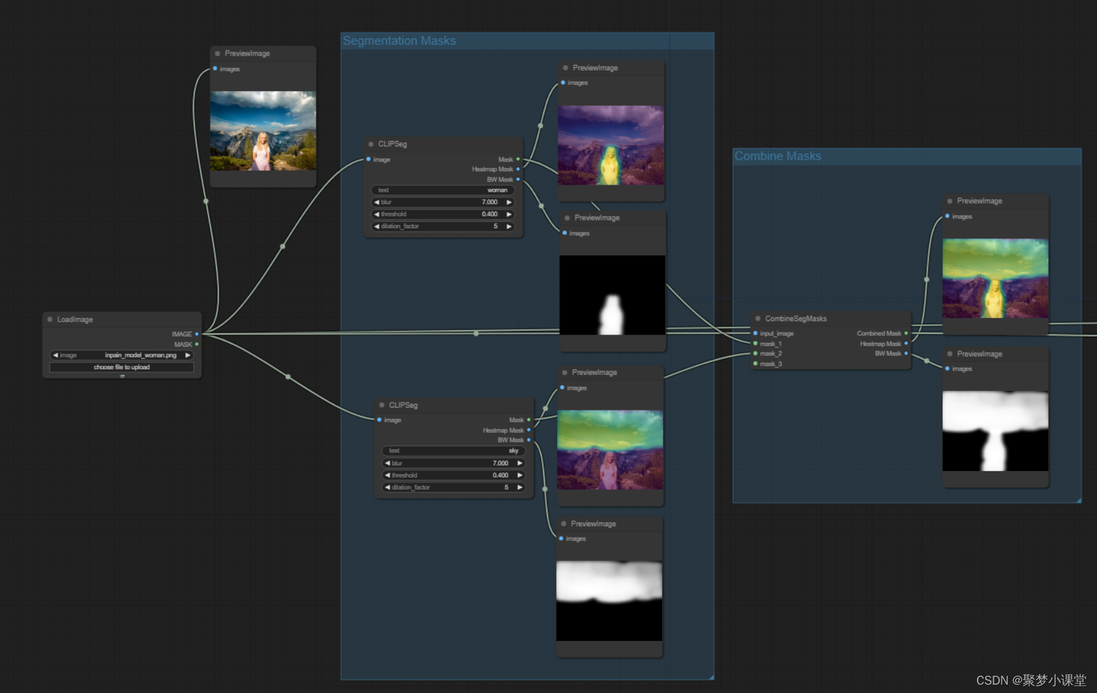Collapse the LoadImage node via its title dot
1097x693 pixels.
tap(50, 319)
